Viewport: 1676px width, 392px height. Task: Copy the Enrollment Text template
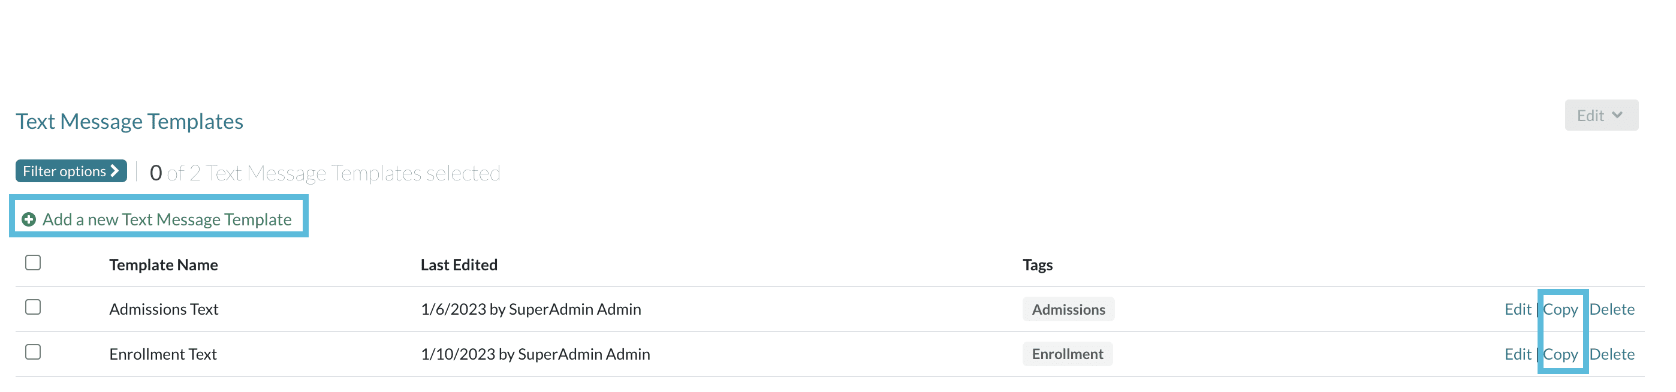coord(1560,354)
